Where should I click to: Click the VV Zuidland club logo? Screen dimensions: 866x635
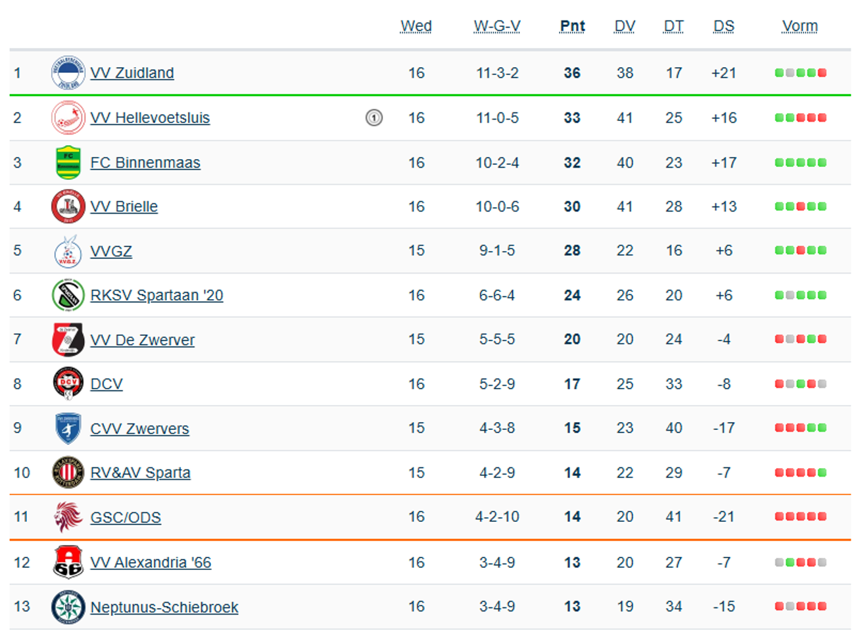[68, 73]
